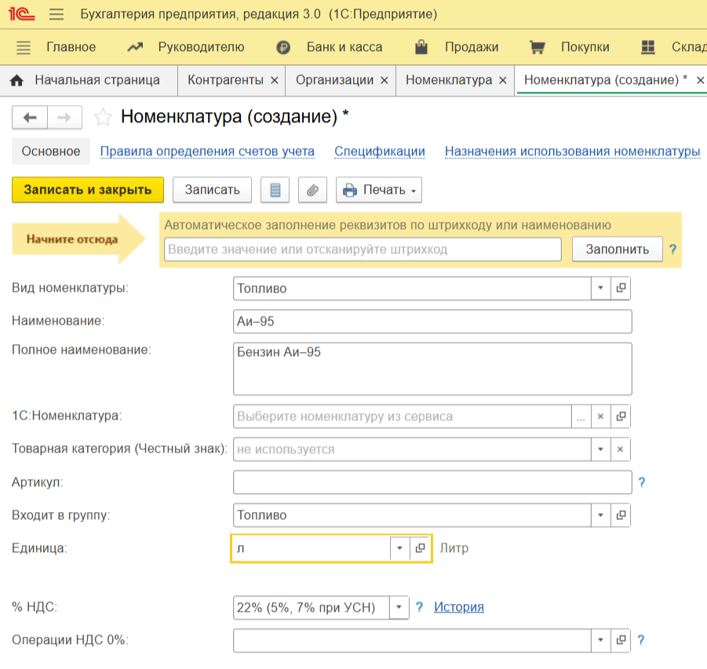Click the 1C logo icon
Viewport: 707px width, 669px height.
point(21,14)
